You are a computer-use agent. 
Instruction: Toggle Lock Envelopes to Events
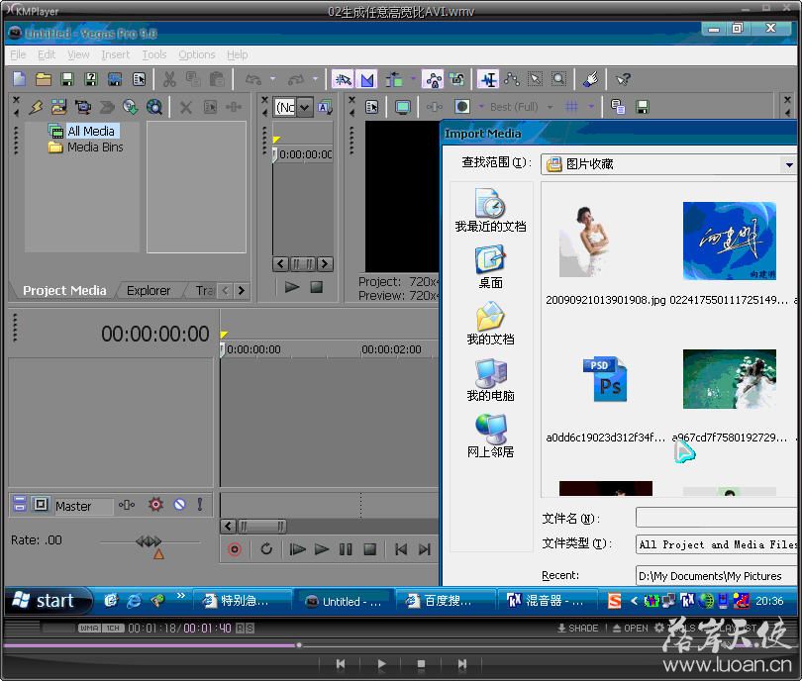(x=433, y=79)
